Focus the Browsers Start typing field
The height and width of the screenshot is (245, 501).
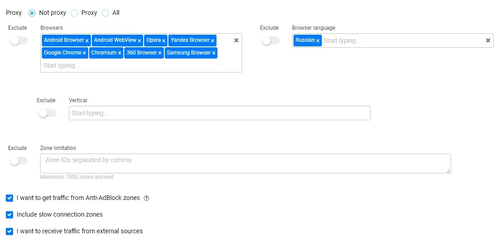tap(140, 66)
